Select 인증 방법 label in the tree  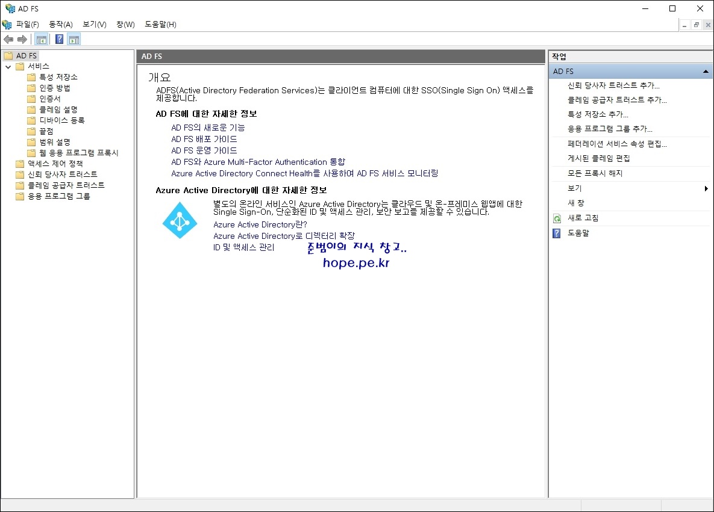[55, 88]
